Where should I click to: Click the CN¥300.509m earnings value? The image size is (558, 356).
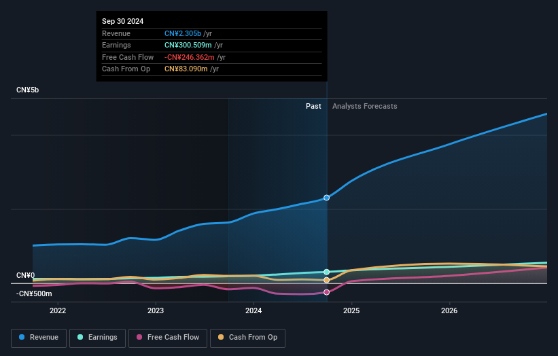(x=188, y=45)
